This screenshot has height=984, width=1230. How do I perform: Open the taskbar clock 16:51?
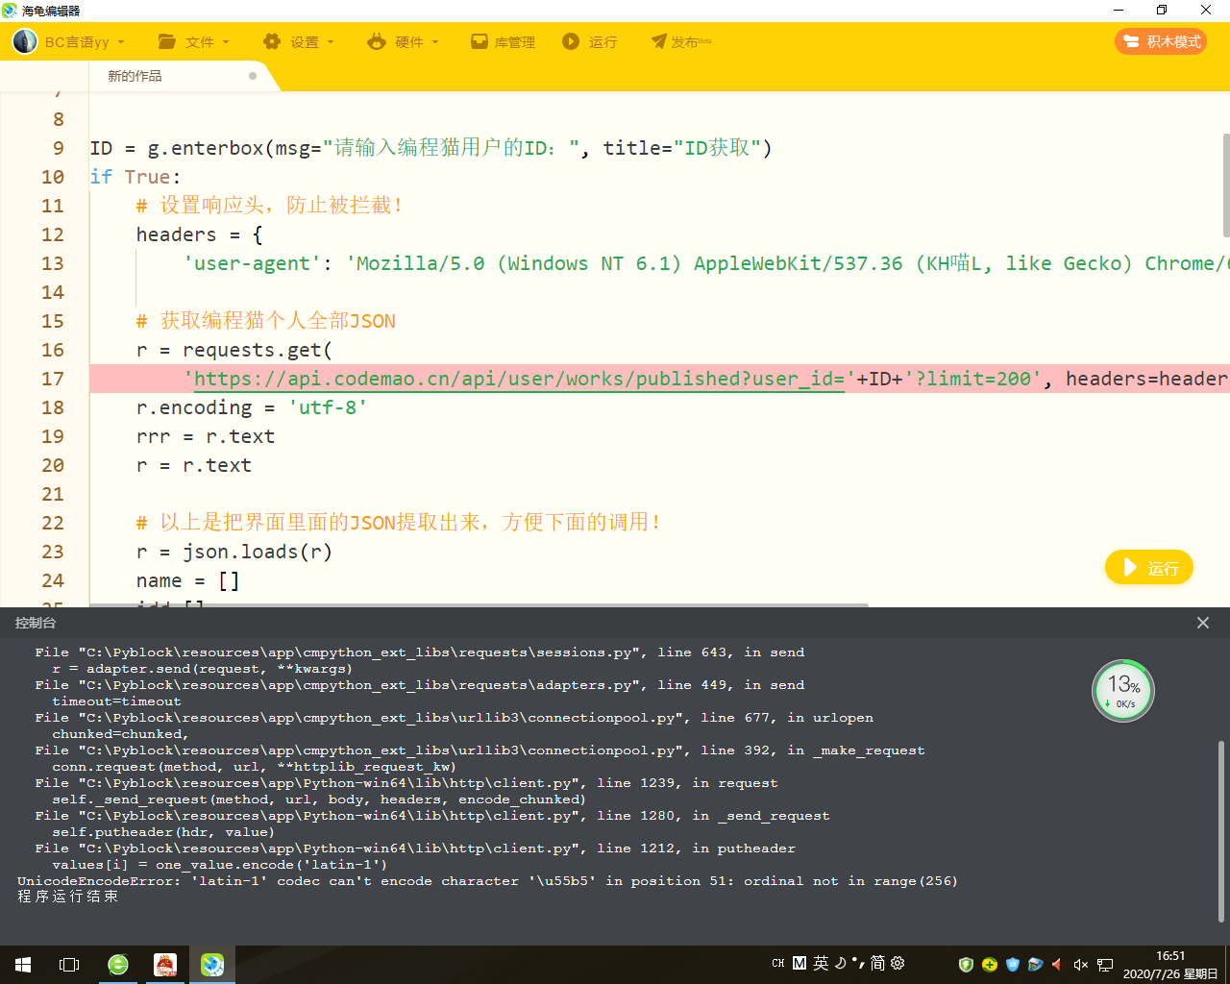click(x=1170, y=965)
